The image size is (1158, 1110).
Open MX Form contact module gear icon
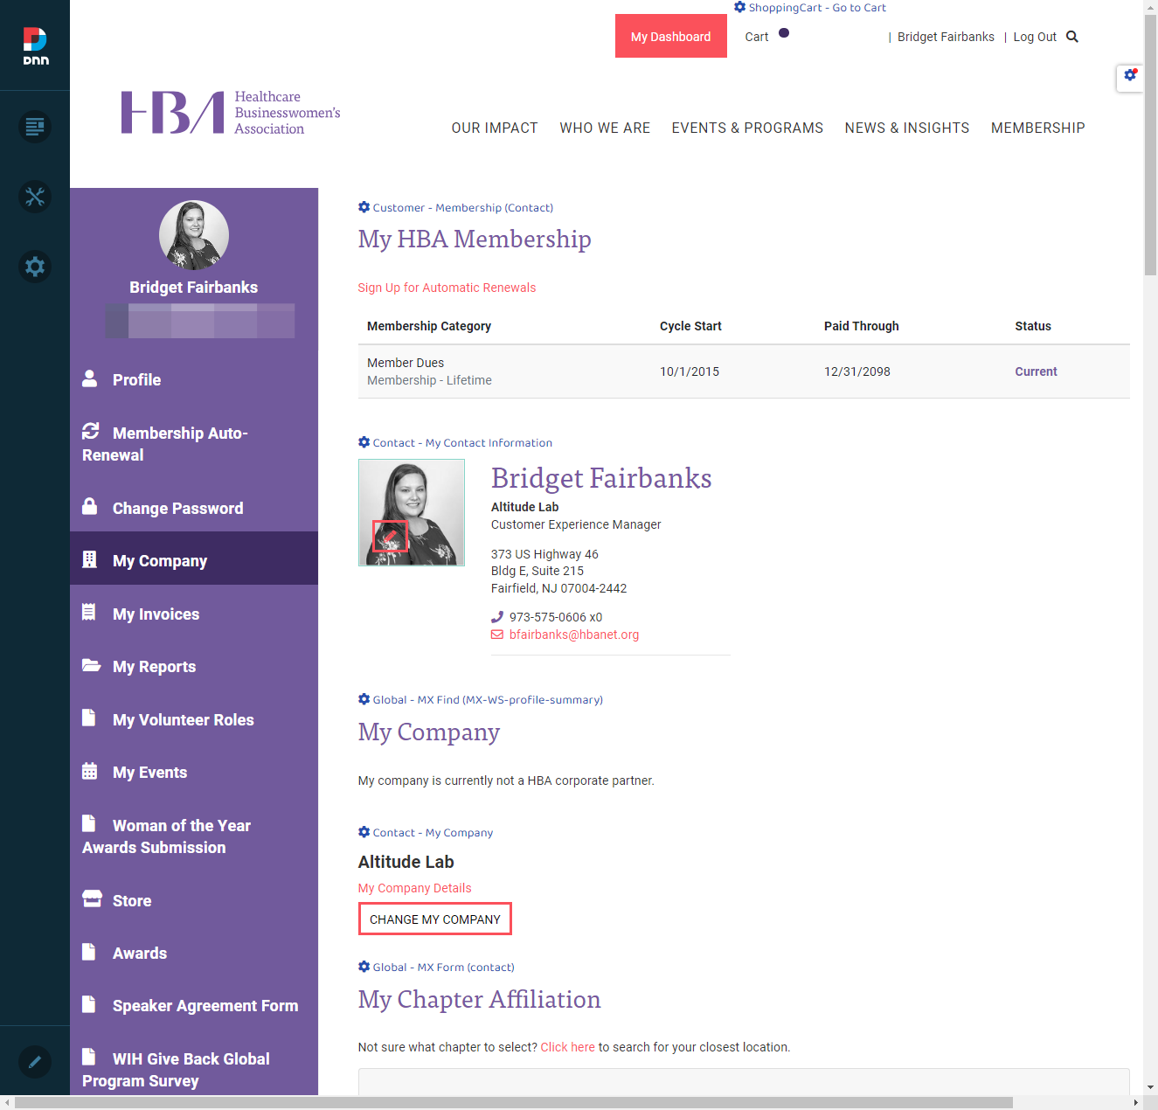click(364, 967)
